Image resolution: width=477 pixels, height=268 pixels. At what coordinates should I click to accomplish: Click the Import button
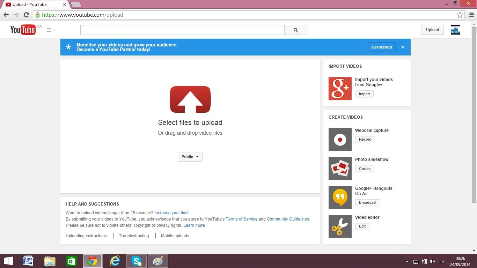coord(364,94)
